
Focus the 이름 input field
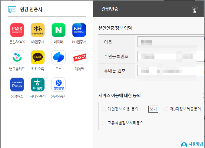(170, 42)
